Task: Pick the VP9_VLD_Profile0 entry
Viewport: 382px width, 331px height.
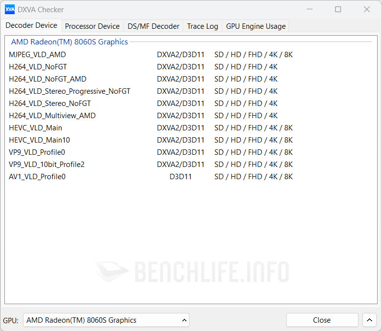Action: 37,152
